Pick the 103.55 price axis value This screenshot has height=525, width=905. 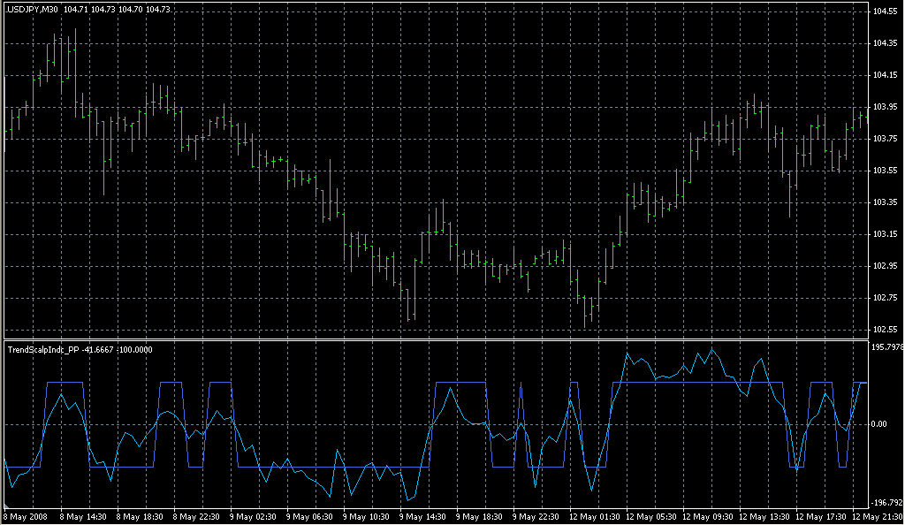pos(885,171)
